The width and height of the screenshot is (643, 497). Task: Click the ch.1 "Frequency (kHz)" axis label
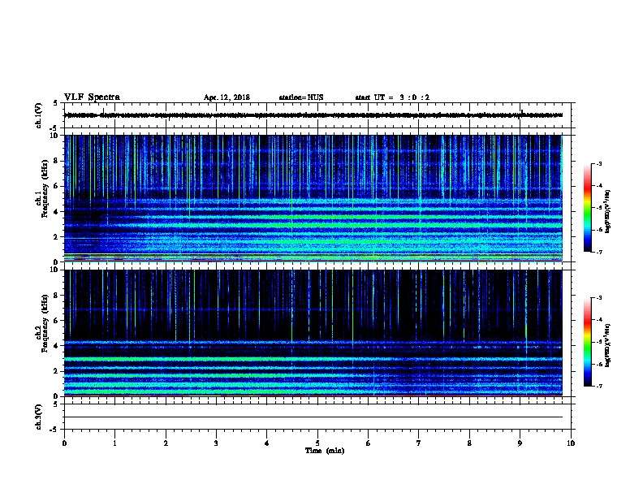(x=45, y=188)
